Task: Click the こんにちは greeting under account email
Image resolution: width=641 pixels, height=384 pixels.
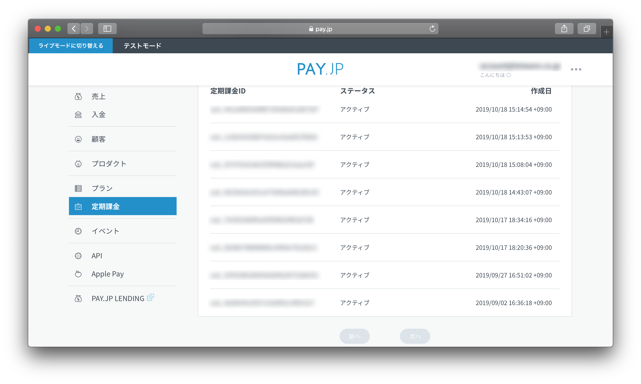Action: tap(495, 75)
